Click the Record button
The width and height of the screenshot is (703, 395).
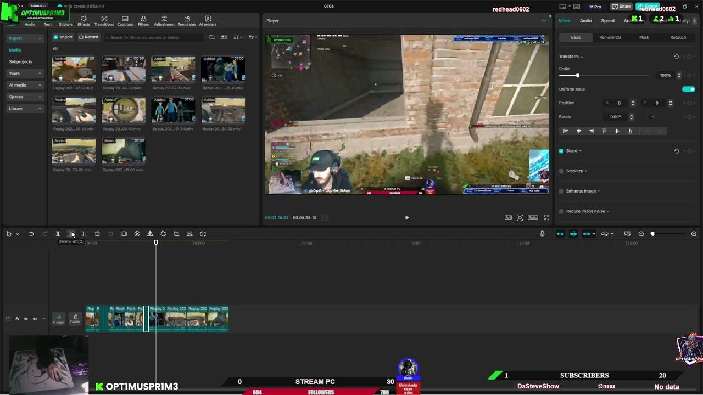click(88, 37)
